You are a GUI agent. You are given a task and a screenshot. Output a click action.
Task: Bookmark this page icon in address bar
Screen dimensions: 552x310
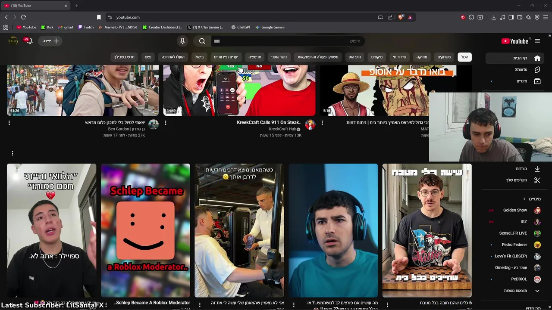[x=99, y=17]
